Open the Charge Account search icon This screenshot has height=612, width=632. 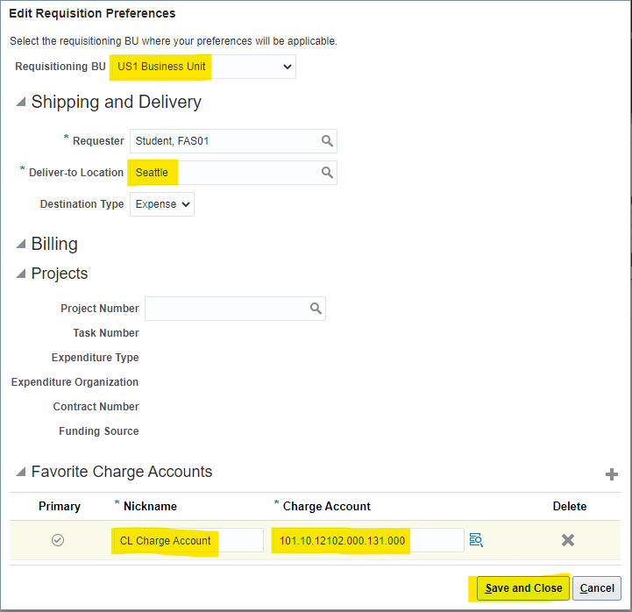pos(476,540)
